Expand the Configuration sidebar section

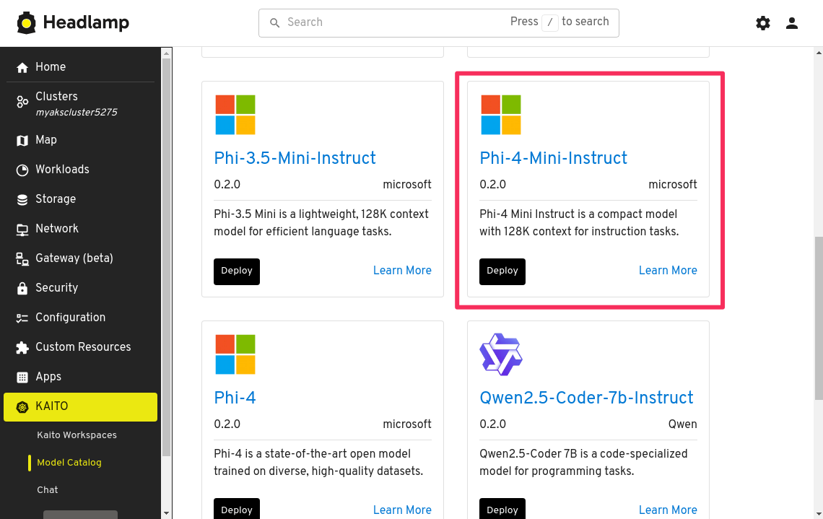[x=70, y=318]
